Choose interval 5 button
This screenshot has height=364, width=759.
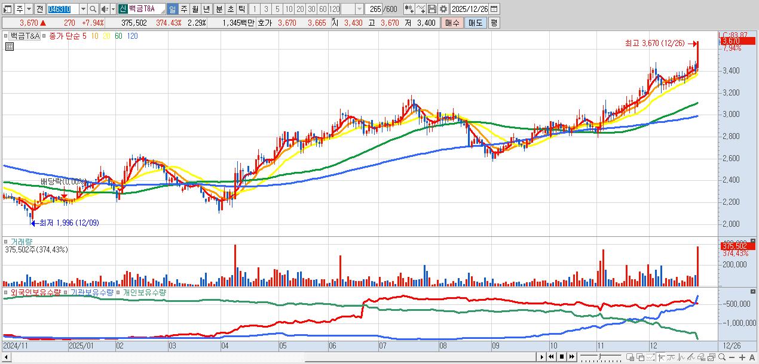(277, 9)
